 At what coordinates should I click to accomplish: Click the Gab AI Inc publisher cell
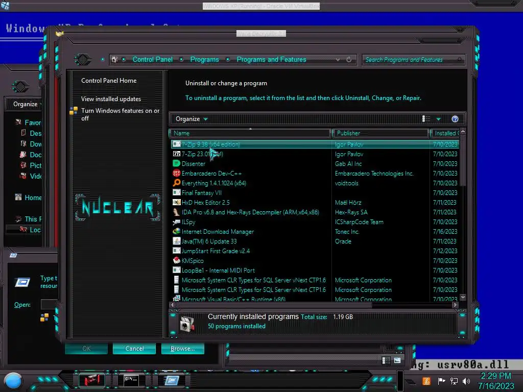348,164
